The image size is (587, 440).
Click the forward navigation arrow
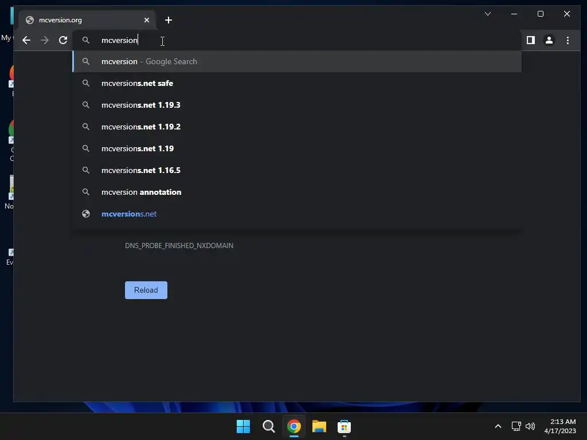pyautogui.click(x=45, y=40)
